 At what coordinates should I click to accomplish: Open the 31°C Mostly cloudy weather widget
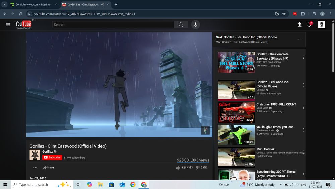pyautogui.click(x=257, y=185)
